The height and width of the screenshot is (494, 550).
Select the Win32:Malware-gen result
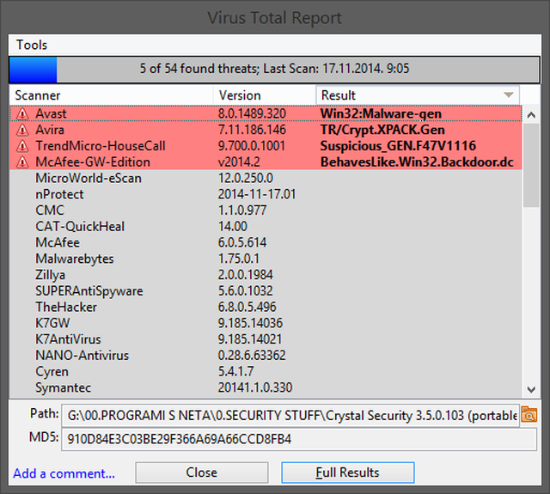pyautogui.click(x=381, y=114)
